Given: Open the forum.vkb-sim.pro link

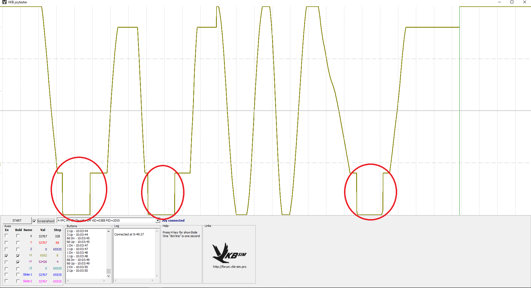Looking at the screenshot, I should pyautogui.click(x=230, y=267).
